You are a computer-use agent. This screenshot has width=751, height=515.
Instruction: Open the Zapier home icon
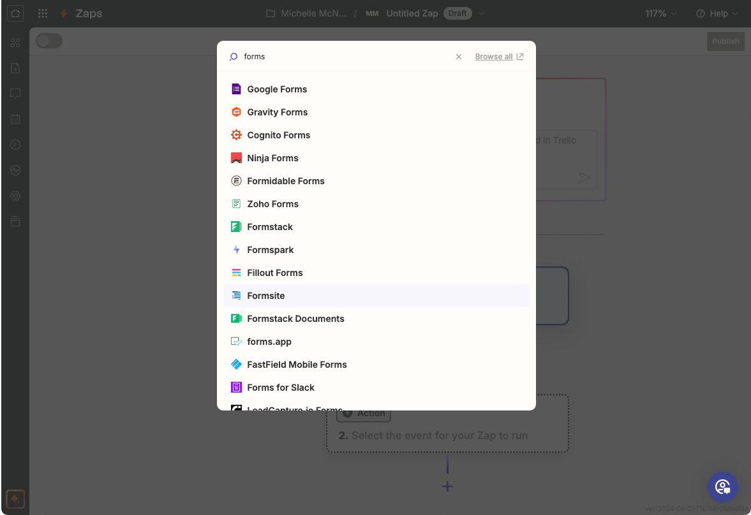tap(15, 13)
